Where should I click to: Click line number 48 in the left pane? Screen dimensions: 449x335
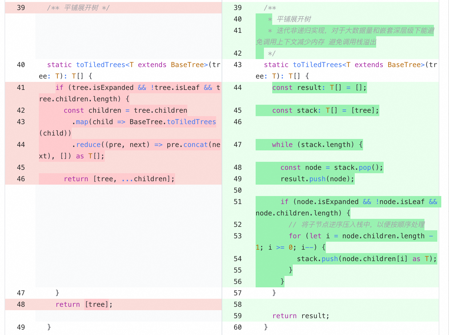[x=21, y=304]
